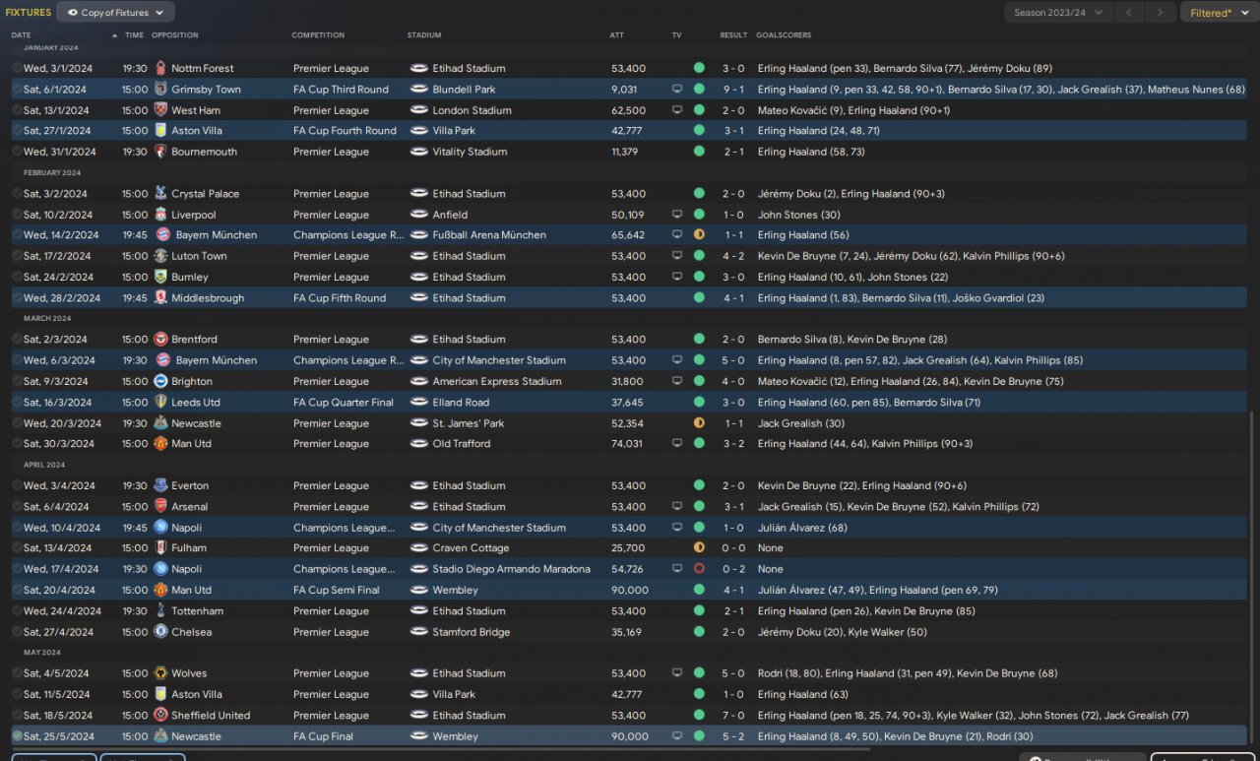Click the Wolves club badge
The height and width of the screenshot is (761, 1260).
pos(160,673)
